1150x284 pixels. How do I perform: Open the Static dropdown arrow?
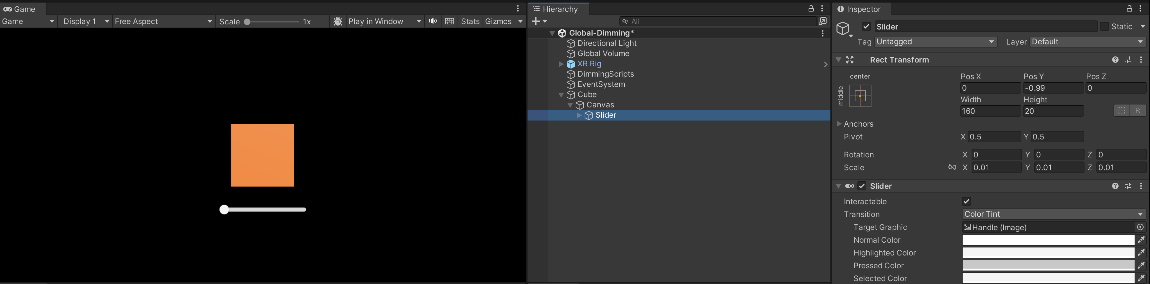1143,27
